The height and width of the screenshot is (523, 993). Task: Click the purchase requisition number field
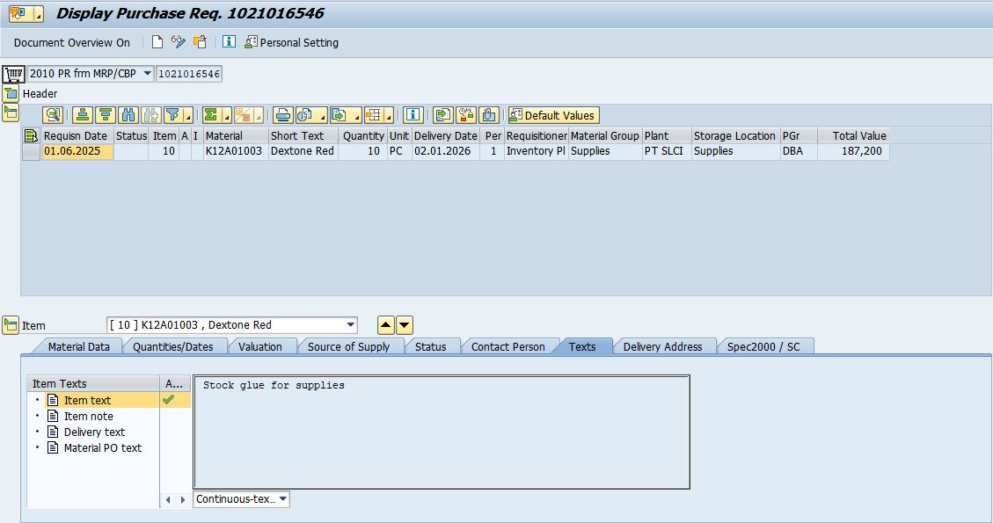[189, 74]
